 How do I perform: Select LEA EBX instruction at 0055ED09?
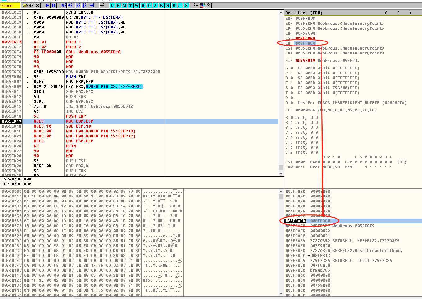pos(104,87)
